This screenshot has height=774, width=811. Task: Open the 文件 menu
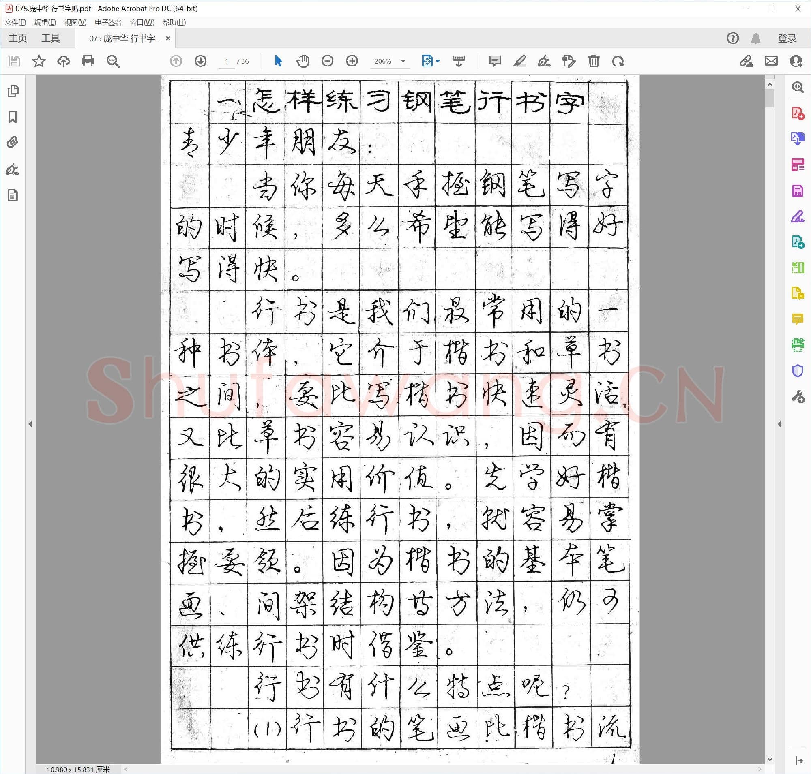coord(15,23)
